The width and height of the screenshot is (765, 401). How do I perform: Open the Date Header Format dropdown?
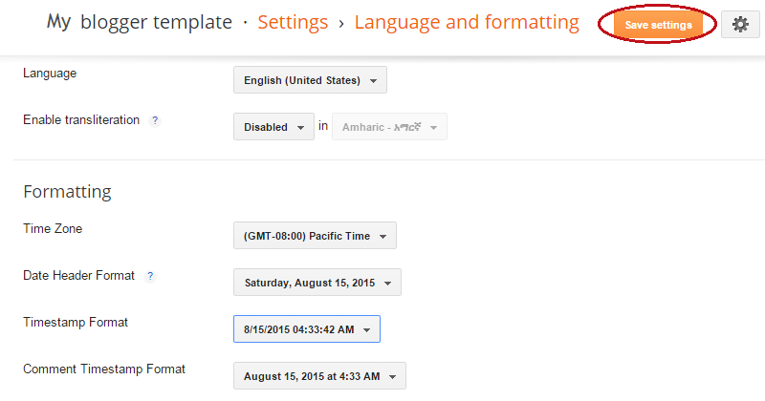tap(317, 283)
